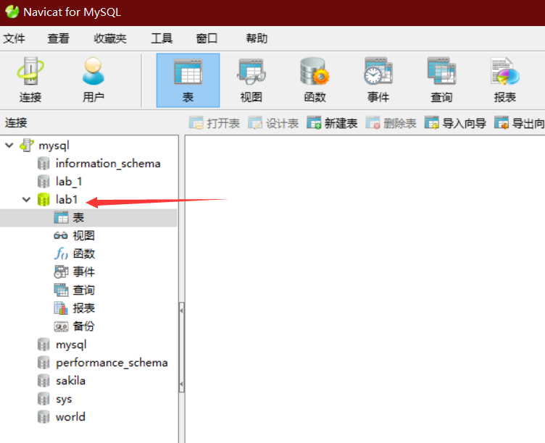Select the 表 (Table) toolbar button
This screenshot has height=443, width=545.
(188, 80)
